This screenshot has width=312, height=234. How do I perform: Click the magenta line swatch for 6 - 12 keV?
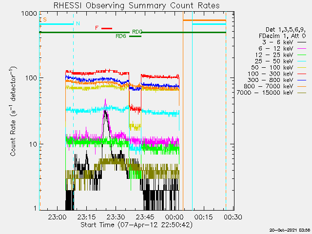pos(302,49)
